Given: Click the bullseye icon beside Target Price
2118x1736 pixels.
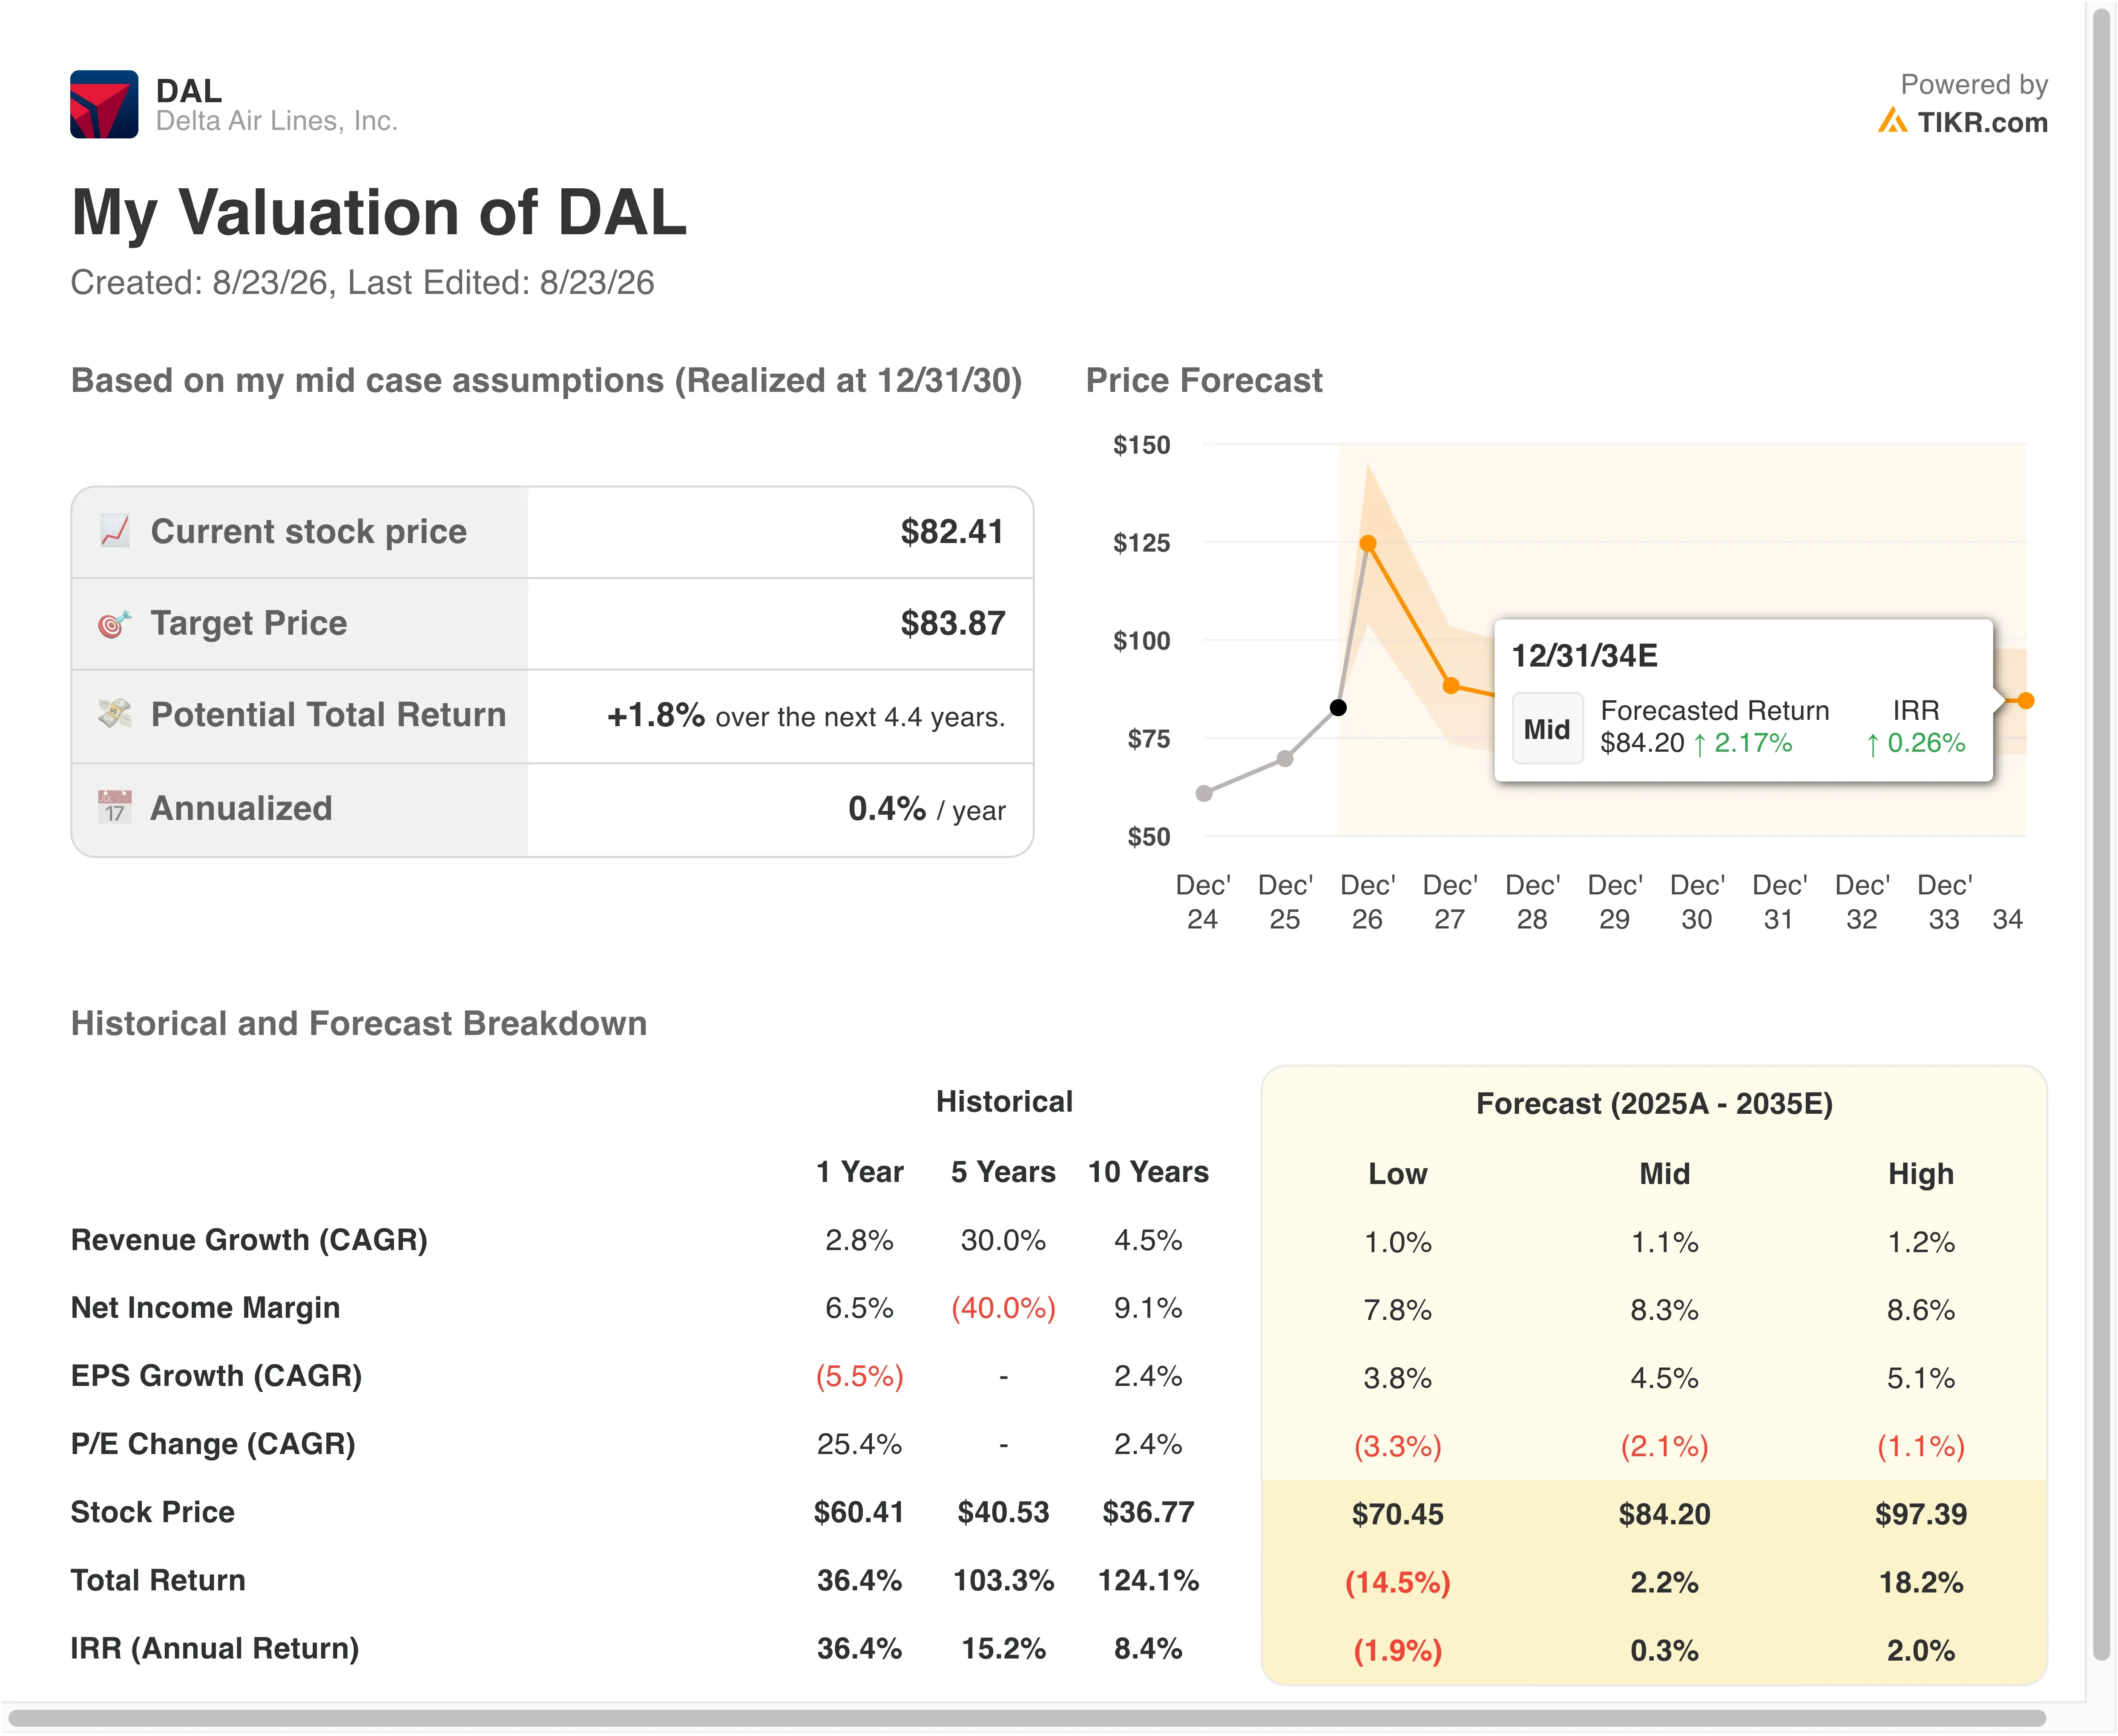Looking at the screenshot, I should pos(115,623).
